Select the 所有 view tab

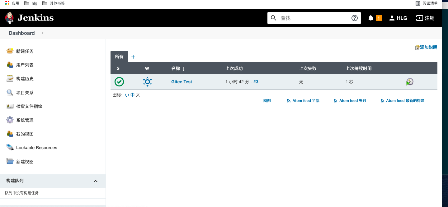tap(119, 57)
